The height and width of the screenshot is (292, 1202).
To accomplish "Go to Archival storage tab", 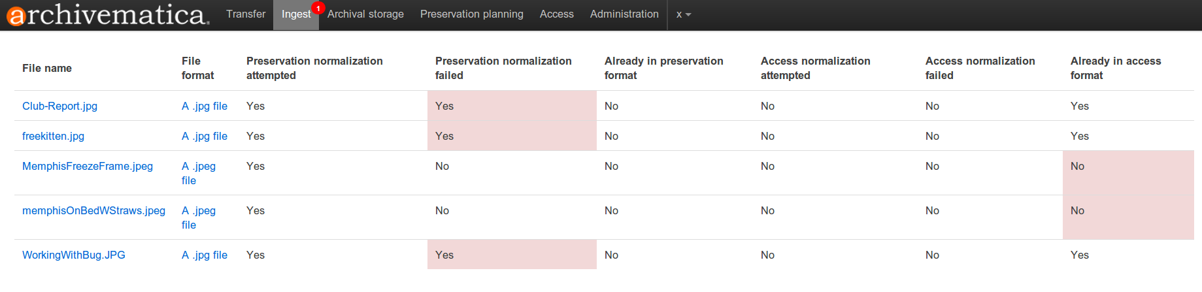I will 365,14.
